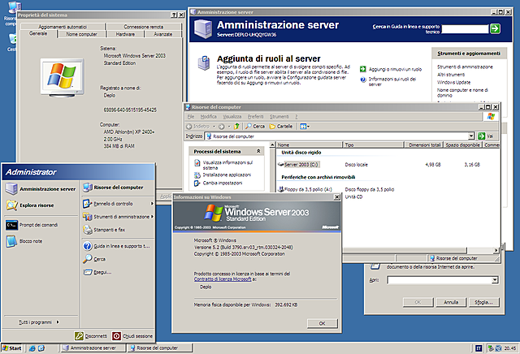Switch to Aggiornamenti automatici tab

click(x=63, y=27)
